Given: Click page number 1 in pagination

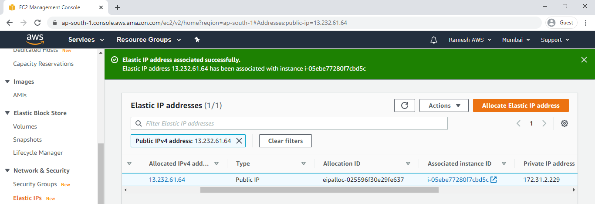Looking at the screenshot, I should pyautogui.click(x=531, y=123).
